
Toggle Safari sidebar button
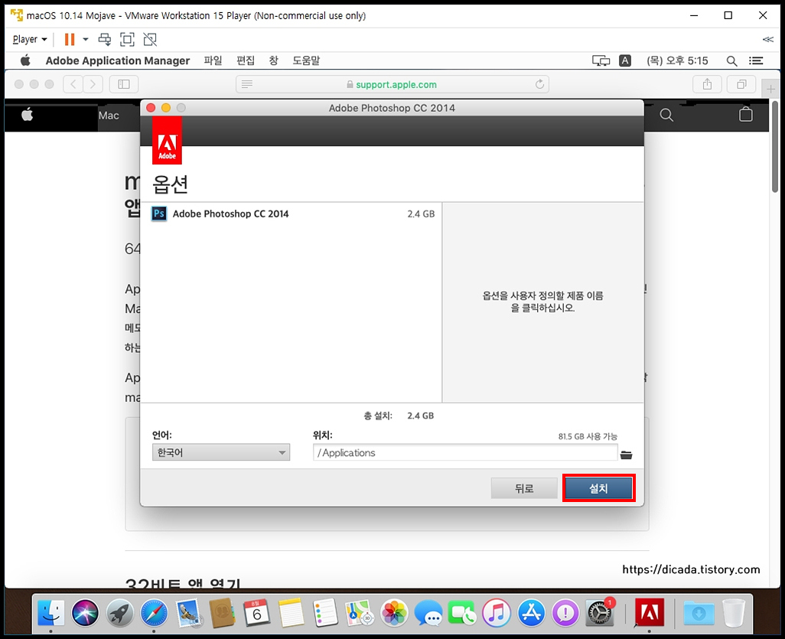tap(124, 84)
